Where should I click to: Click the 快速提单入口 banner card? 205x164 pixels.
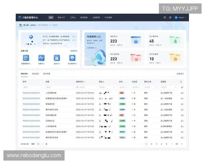pos(95,49)
